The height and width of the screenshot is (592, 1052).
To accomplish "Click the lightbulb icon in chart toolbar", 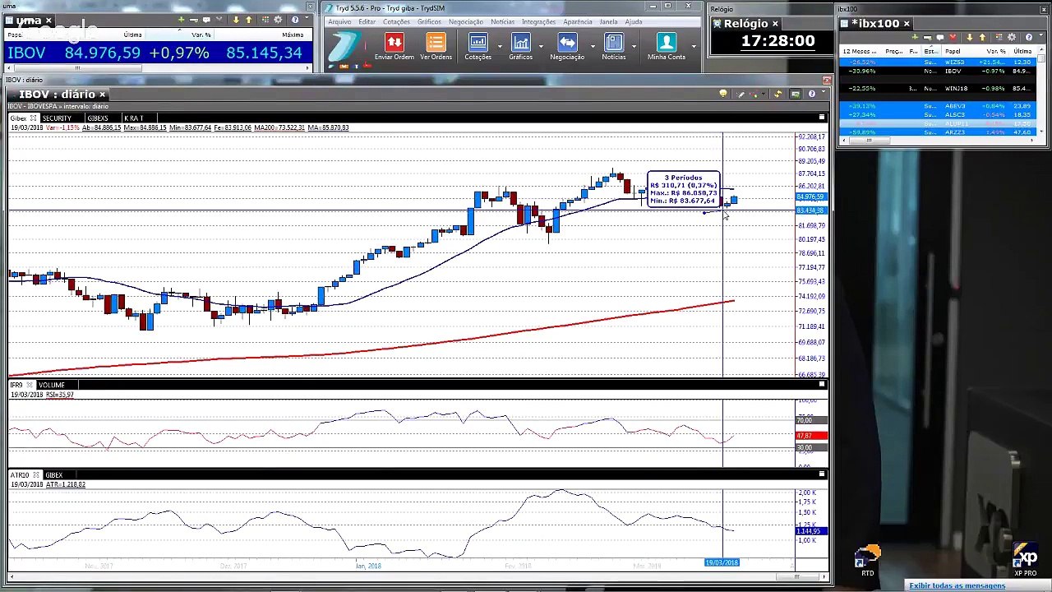I will (722, 95).
